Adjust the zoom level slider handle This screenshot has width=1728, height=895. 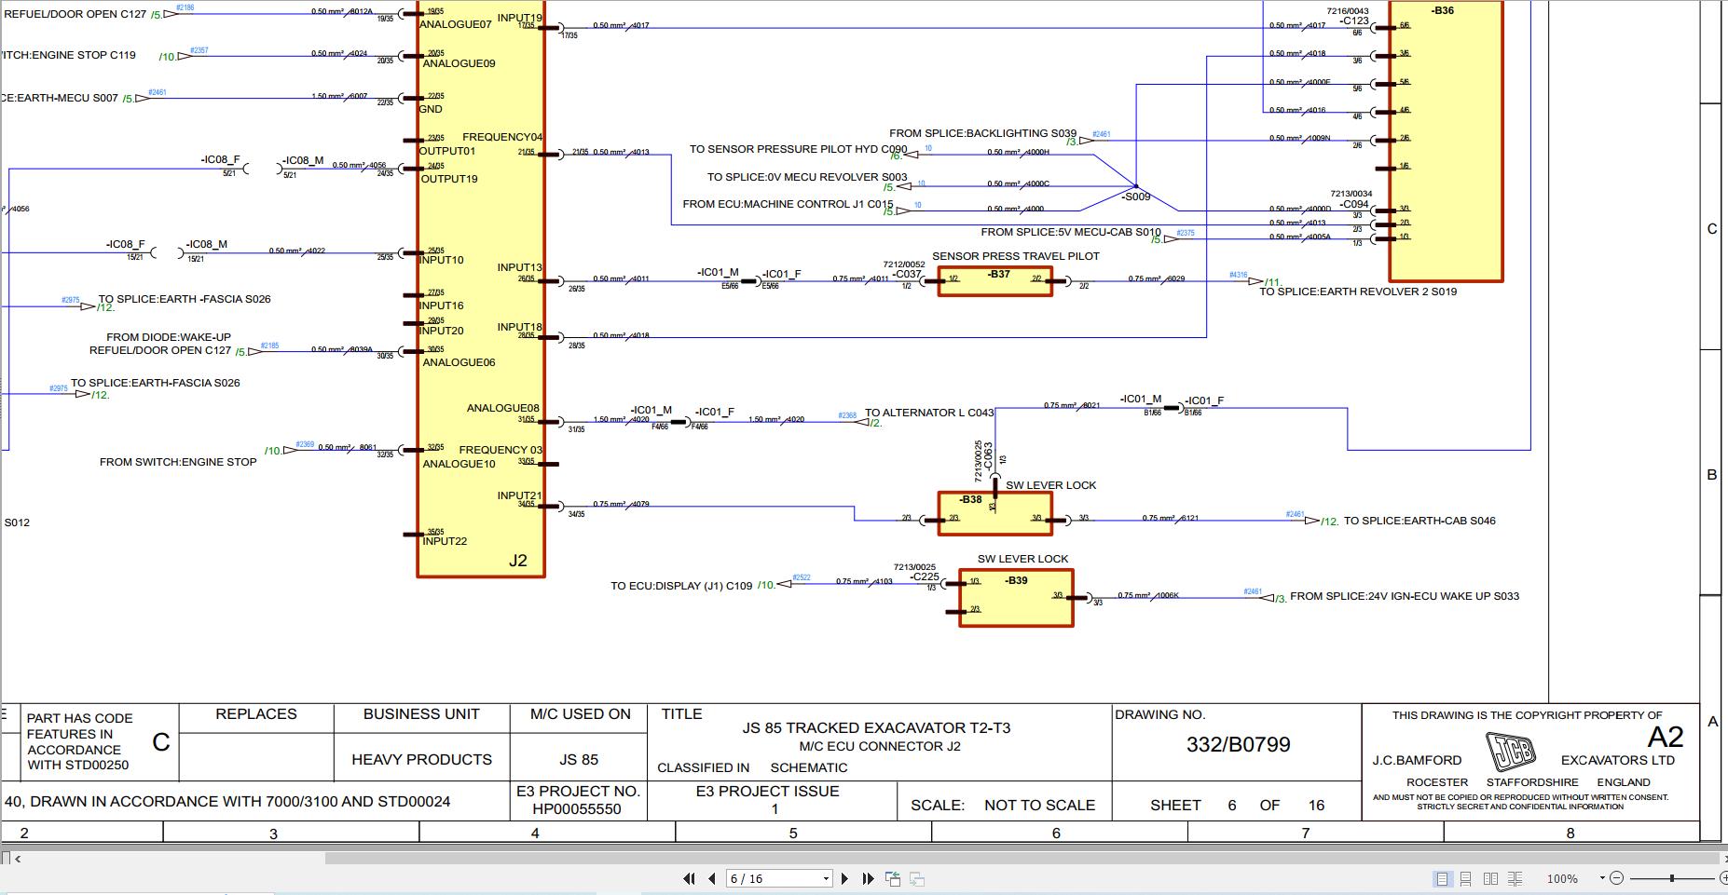coord(1672,878)
